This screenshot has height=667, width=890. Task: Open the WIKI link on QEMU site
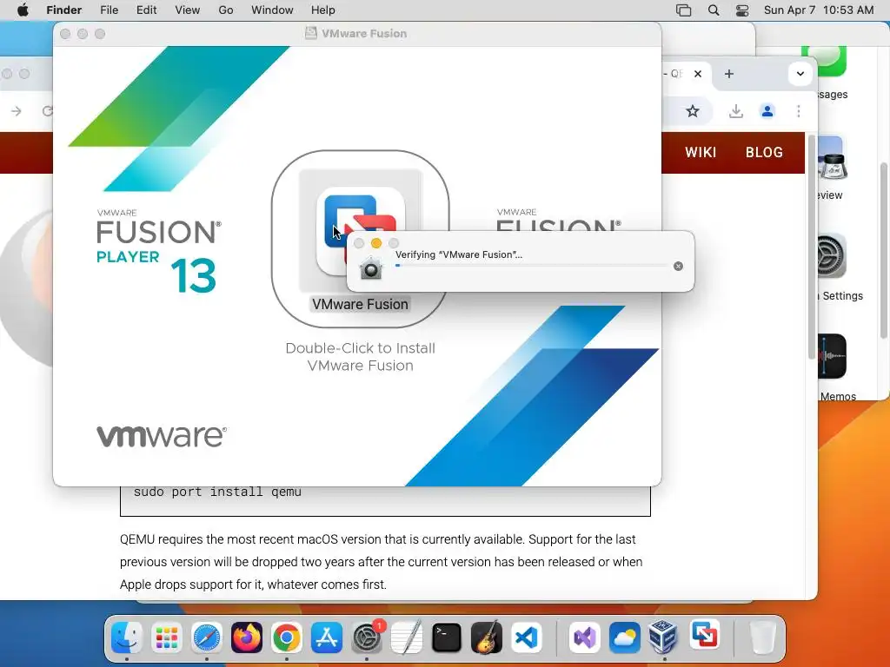(701, 153)
